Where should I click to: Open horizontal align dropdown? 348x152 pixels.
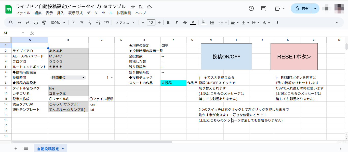tap(235, 22)
